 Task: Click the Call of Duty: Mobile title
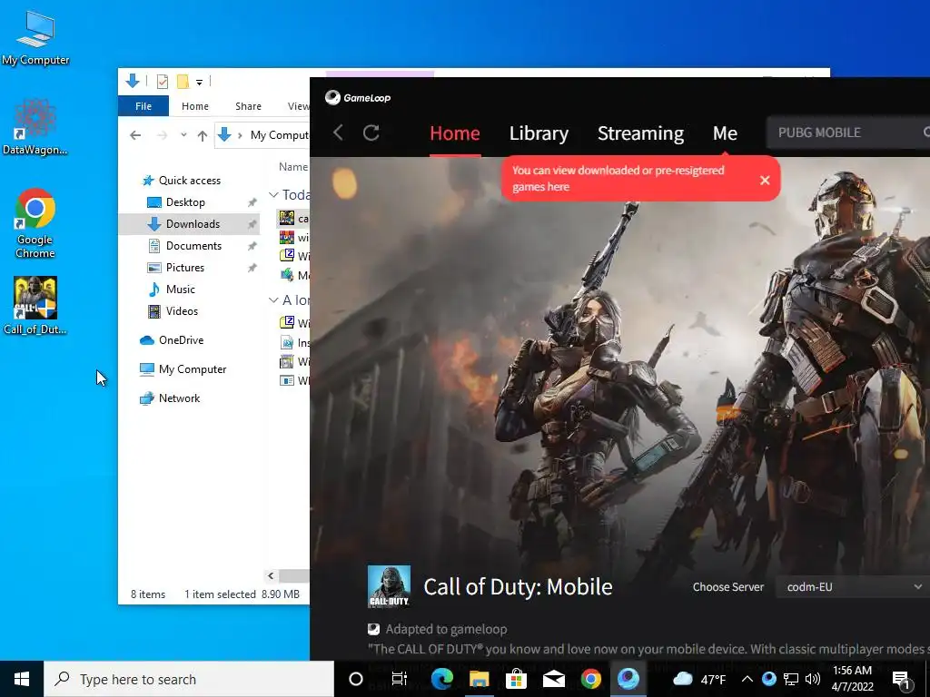[518, 587]
